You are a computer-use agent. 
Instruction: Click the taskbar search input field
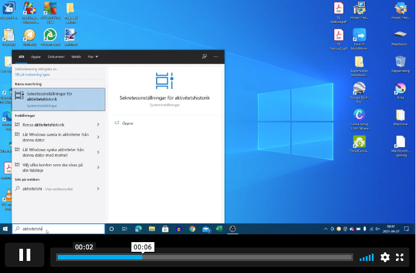coord(61,229)
